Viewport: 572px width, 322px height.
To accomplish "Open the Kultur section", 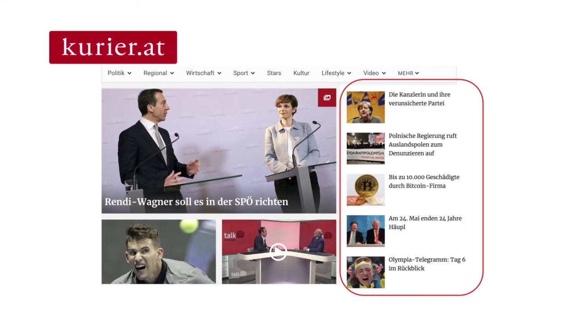I will coord(301,73).
